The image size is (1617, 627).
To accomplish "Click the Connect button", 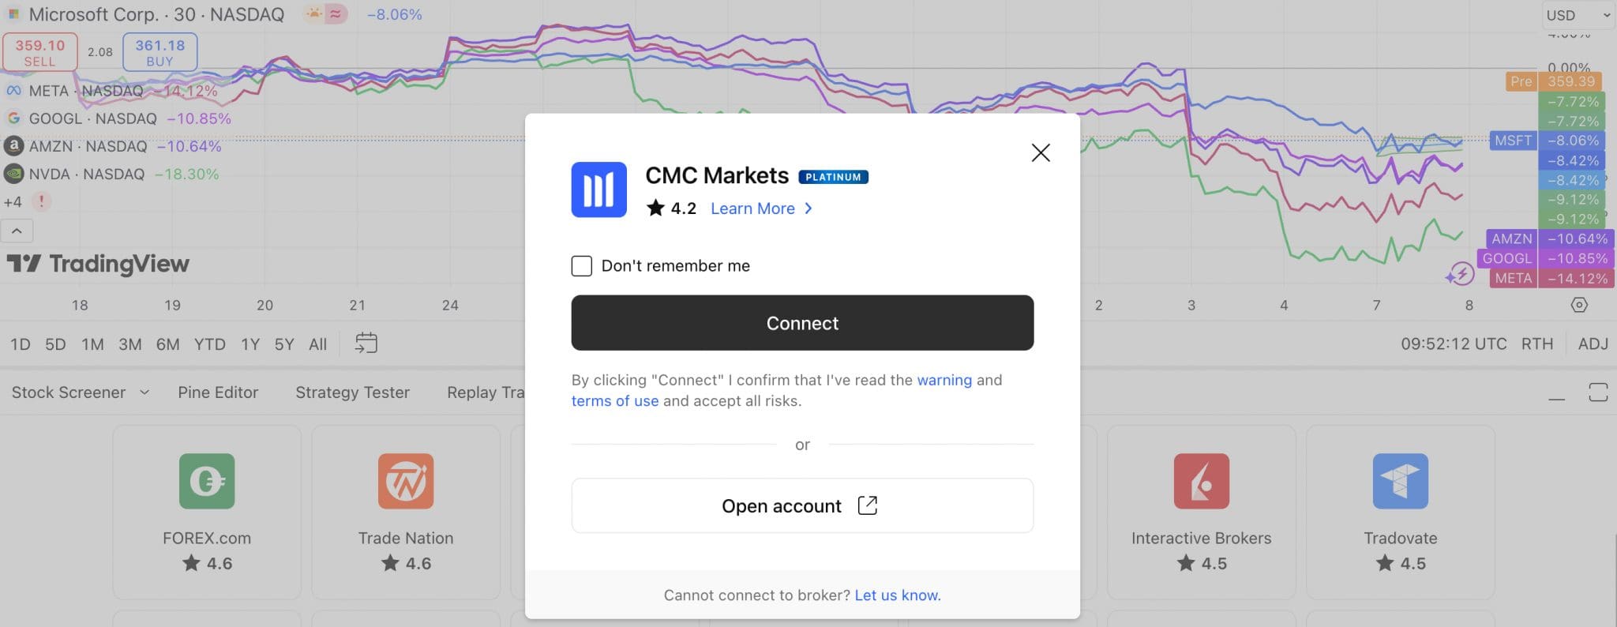I will tap(802, 323).
